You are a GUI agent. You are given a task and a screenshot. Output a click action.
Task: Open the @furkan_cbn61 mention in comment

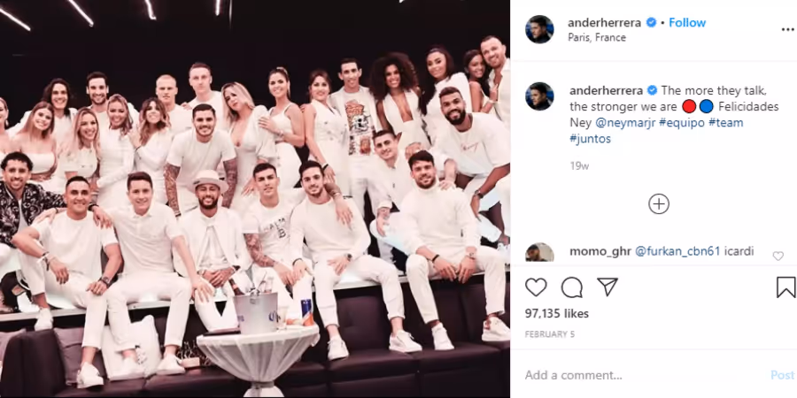pos(677,251)
